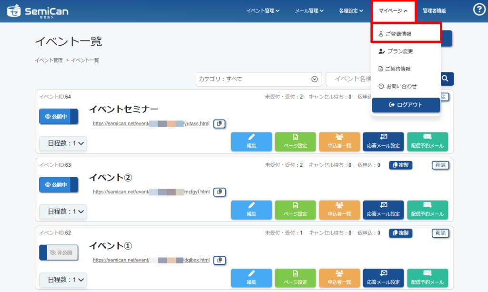Image resolution: width=488 pixels, height=292 pixels.
Task: Click 編集 pencil button for イベントセミナー
Action: (x=251, y=142)
